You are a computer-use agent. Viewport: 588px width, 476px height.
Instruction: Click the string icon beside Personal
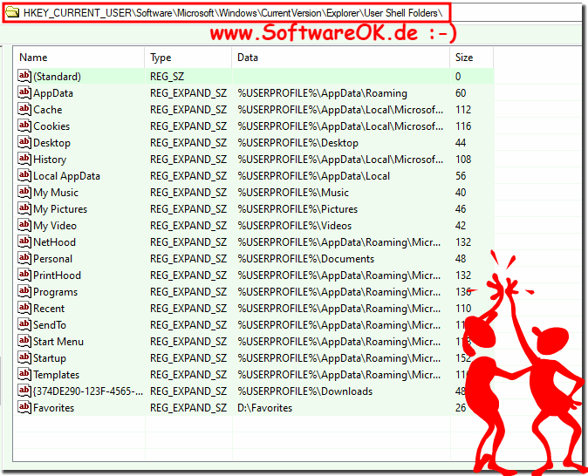pyautogui.click(x=24, y=258)
